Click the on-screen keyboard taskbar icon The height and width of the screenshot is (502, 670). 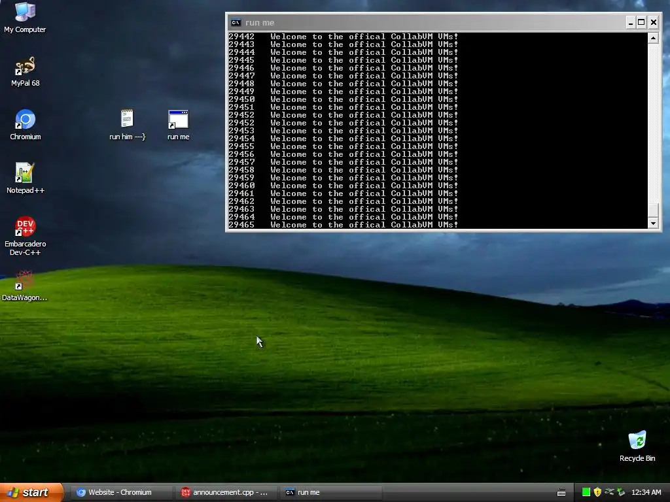pyautogui.click(x=561, y=493)
